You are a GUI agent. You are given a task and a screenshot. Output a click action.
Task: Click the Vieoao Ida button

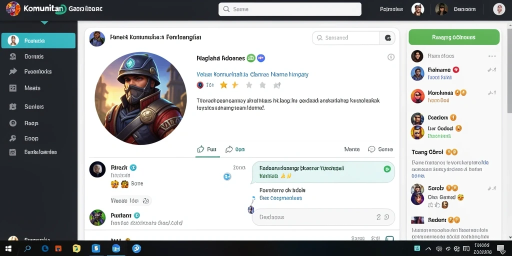click(x=130, y=200)
